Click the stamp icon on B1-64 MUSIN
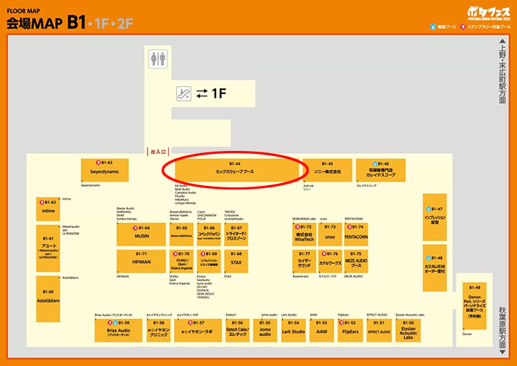Viewport: 517px width, 366px height. point(135,227)
